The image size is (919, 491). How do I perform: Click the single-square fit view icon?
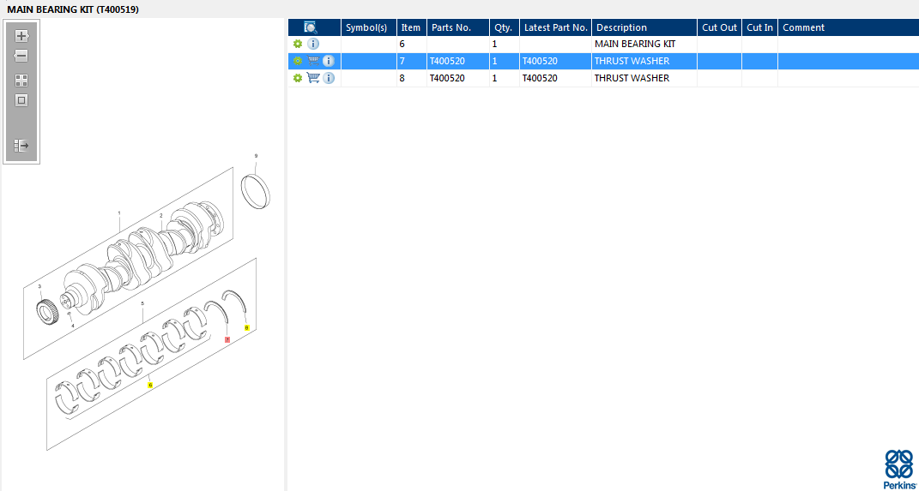(21, 100)
